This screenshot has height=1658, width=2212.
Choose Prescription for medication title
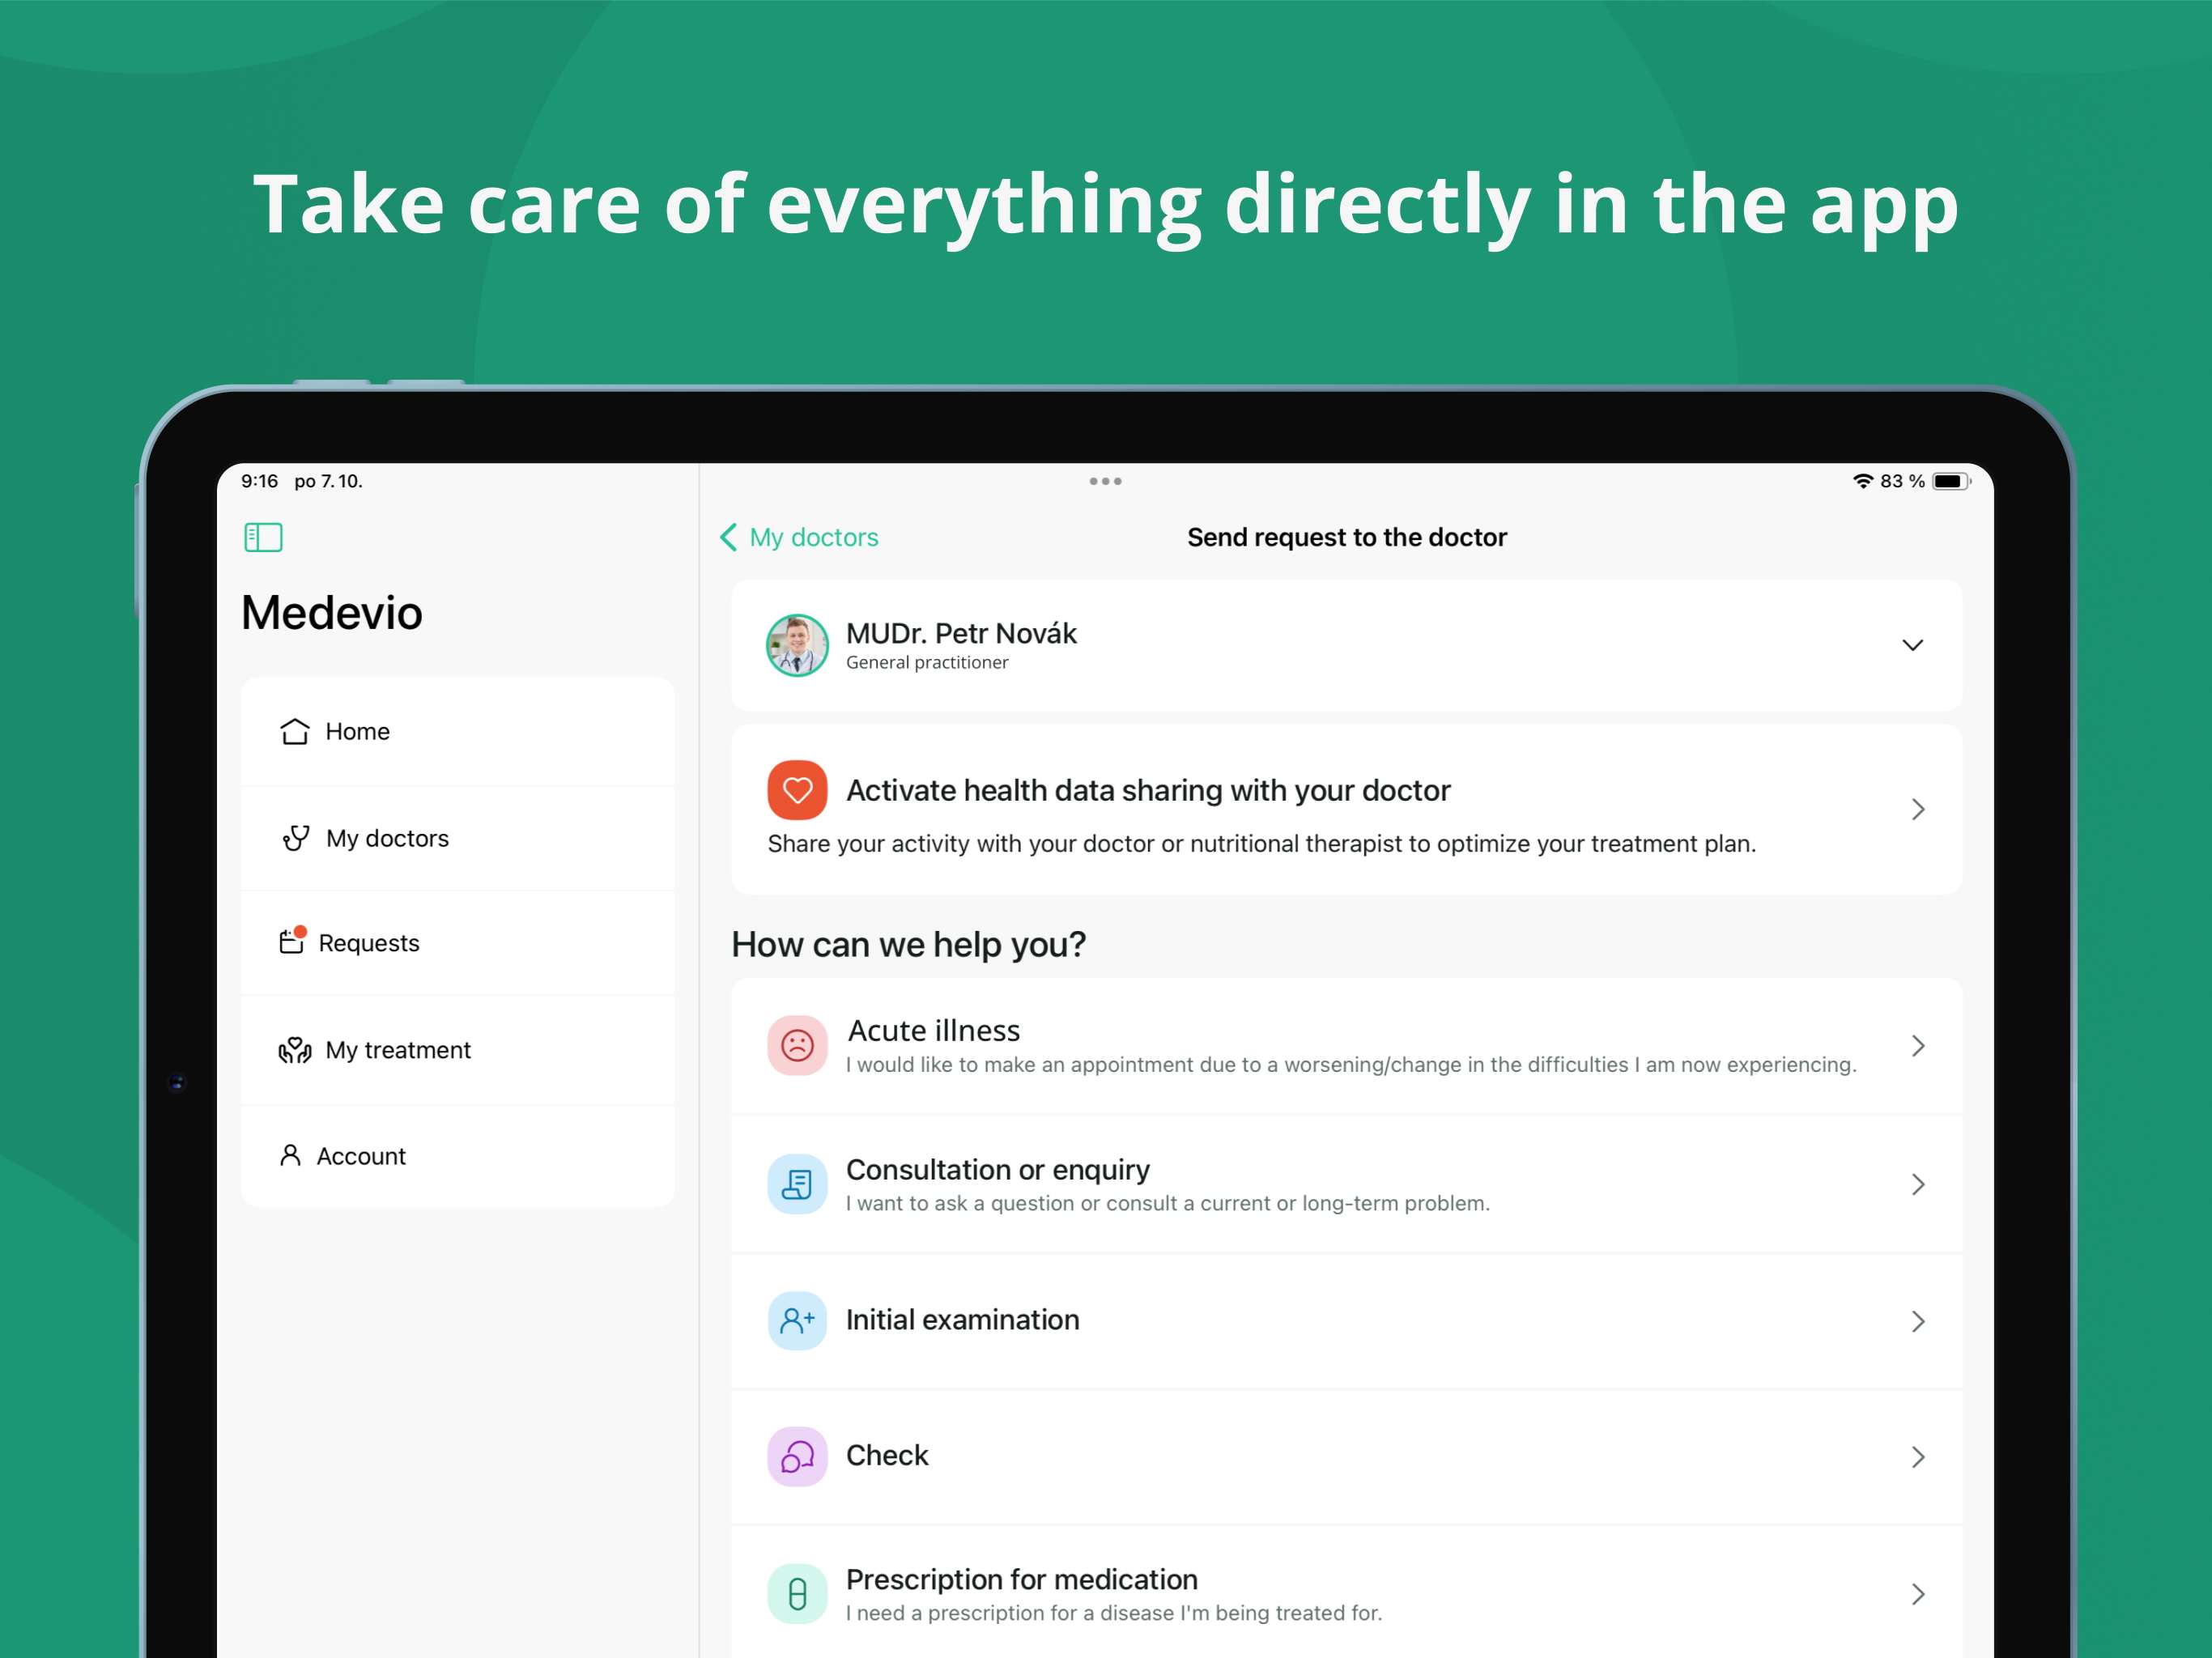pos(1021,1579)
